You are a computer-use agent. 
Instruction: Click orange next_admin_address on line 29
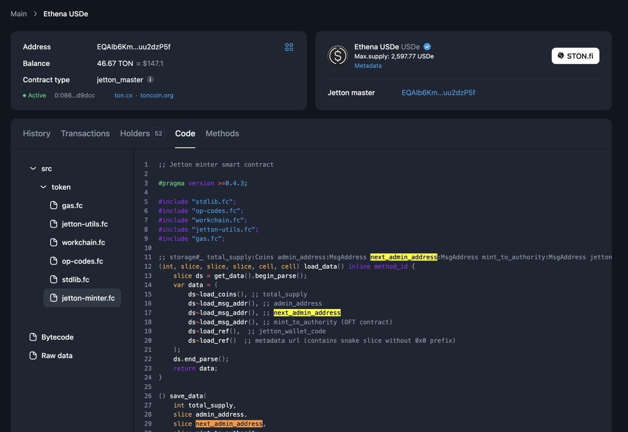pos(229,424)
